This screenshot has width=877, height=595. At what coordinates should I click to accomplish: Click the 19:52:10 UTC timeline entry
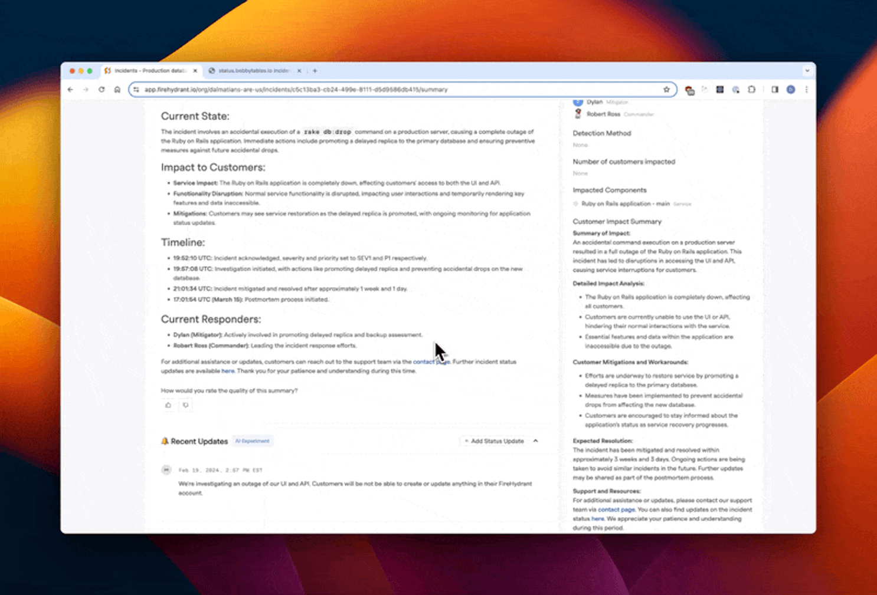click(x=300, y=258)
